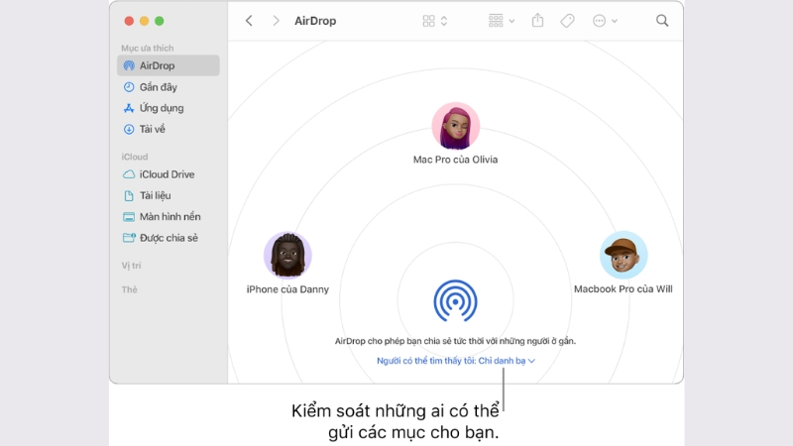Open Màn hình nền in sidebar

[170, 217]
